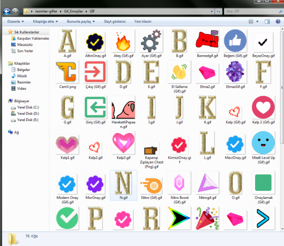Select the A.gif thumbnail
284x246 pixels.
[67, 41]
